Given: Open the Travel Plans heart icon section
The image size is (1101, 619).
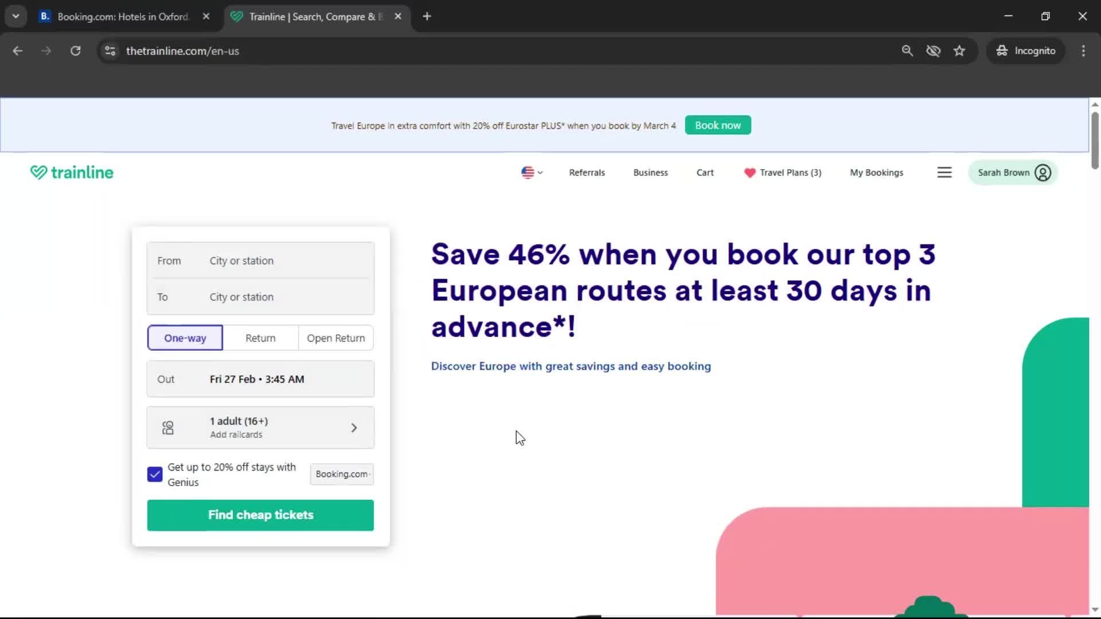Looking at the screenshot, I should pyautogui.click(x=750, y=173).
